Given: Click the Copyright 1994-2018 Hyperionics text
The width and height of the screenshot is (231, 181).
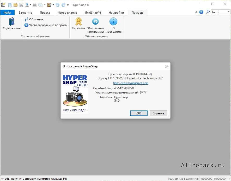Looking at the screenshot, I should pos(130,78).
